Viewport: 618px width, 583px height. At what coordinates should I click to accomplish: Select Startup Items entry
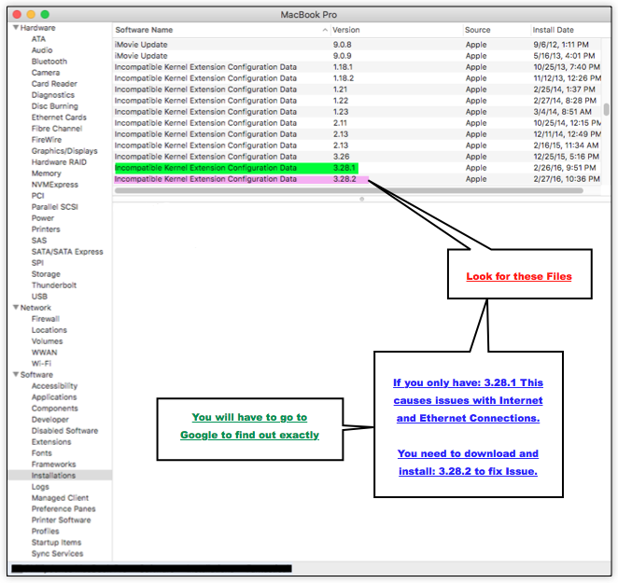click(x=56, y=543)
